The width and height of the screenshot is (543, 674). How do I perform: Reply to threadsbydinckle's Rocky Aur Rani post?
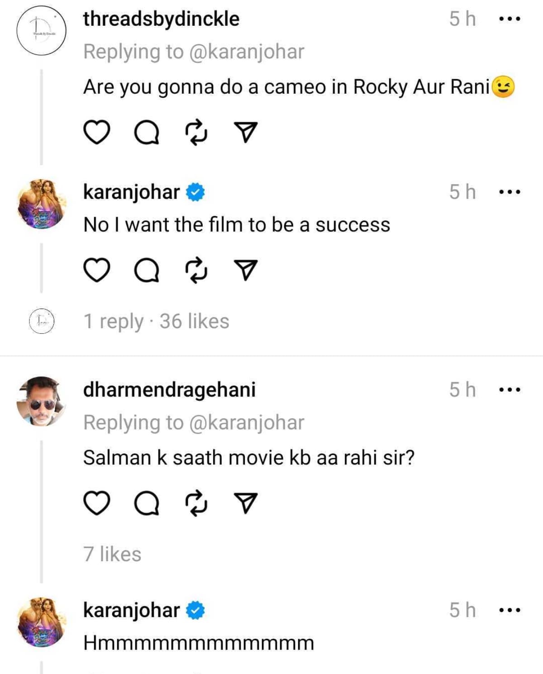click(147, 133)
